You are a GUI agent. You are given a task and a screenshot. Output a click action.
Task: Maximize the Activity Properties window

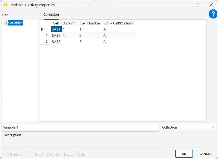point(197,5)
